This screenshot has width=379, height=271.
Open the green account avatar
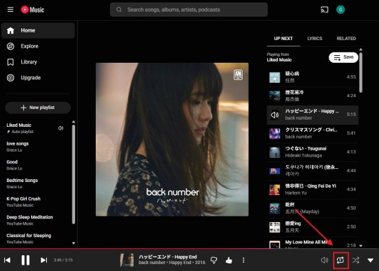point(340,10)
